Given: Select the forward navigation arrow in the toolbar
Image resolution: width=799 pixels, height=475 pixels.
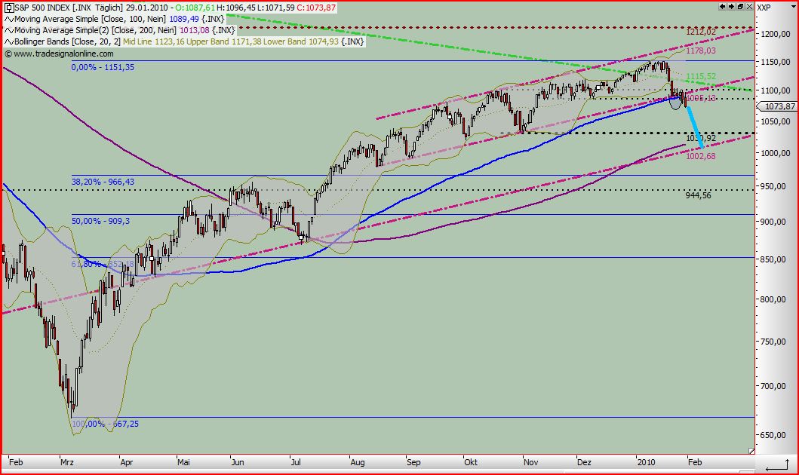Looking at the screenshot, I should click(x=730, y=6).
